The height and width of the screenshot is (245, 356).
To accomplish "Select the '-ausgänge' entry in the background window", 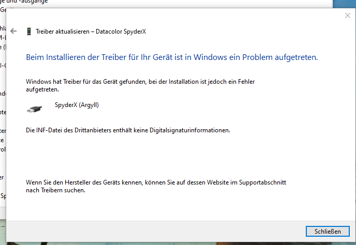I will point(31,2).
